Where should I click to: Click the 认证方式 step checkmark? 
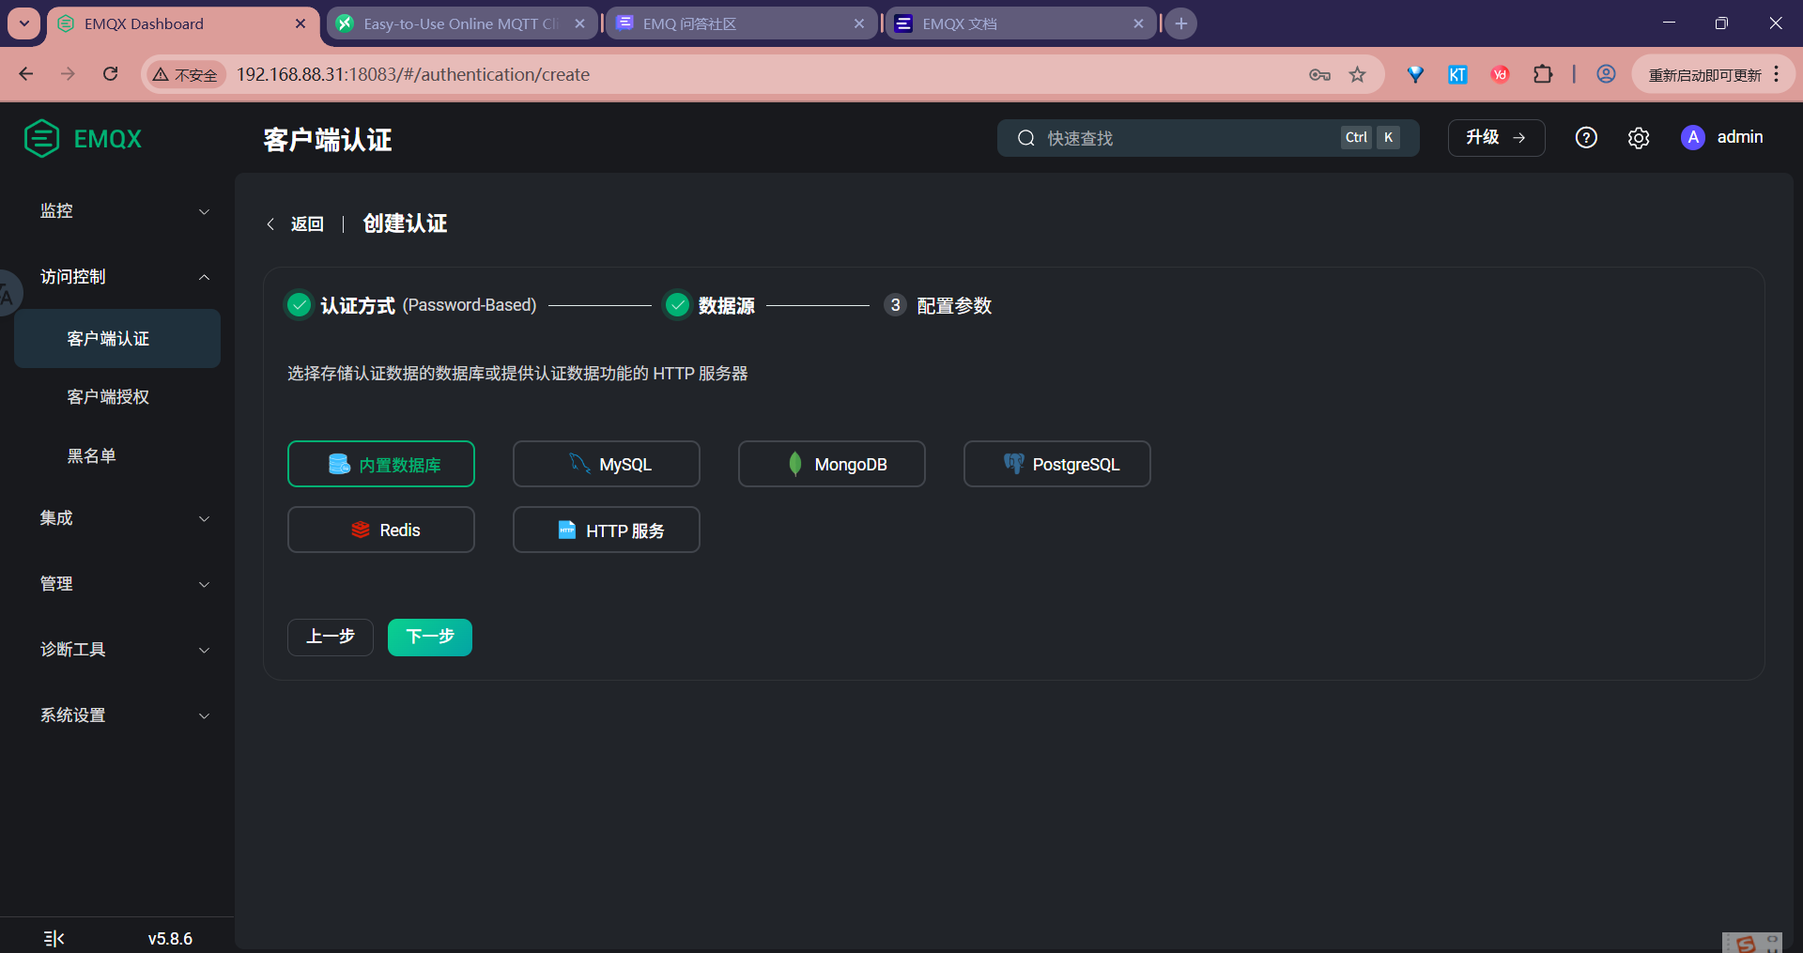(x=299, y=305)
